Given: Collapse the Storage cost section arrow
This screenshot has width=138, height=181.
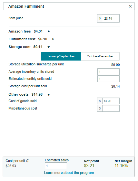Looking at the screenshot, I should point(49,47).
